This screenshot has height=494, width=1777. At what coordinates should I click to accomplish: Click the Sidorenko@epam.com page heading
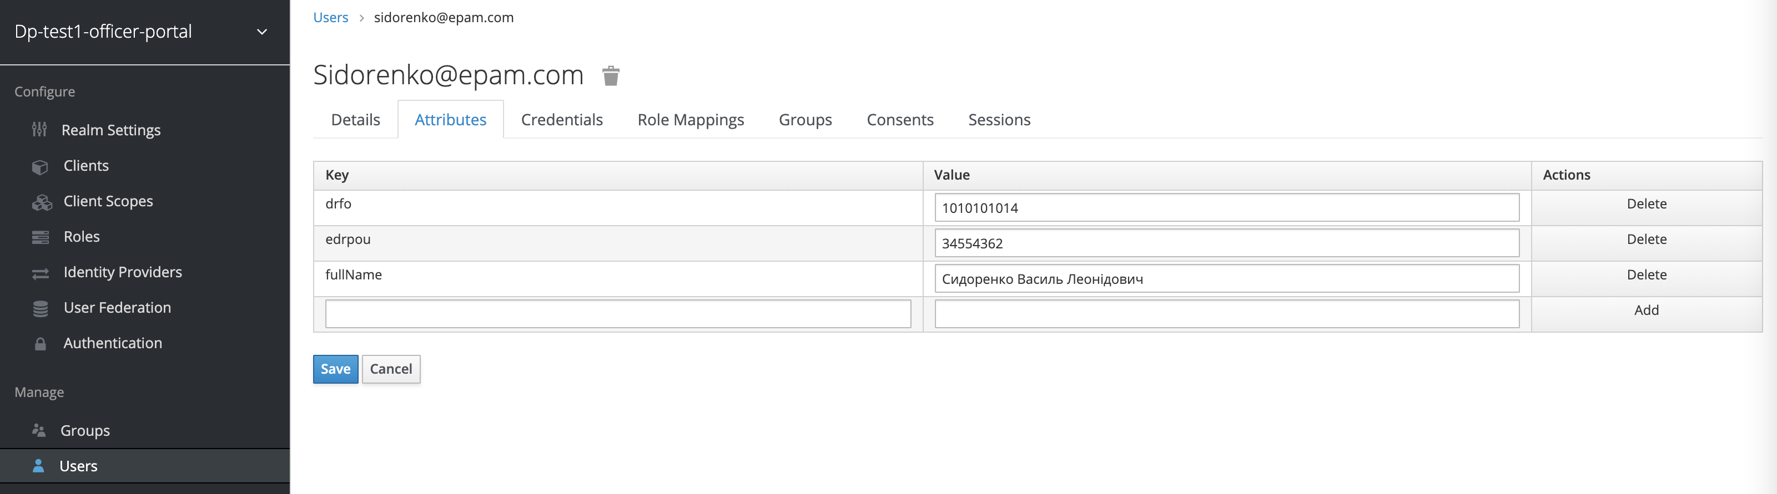[449, 75]
